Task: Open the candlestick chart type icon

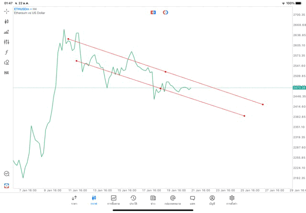Action: tap(7, 21)
